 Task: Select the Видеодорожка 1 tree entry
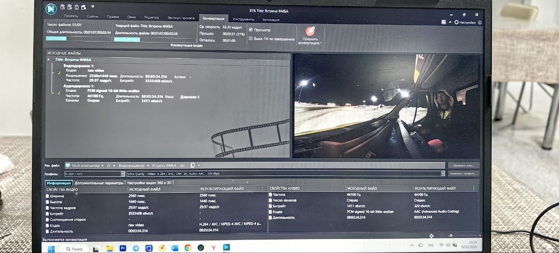coord(79,66)
